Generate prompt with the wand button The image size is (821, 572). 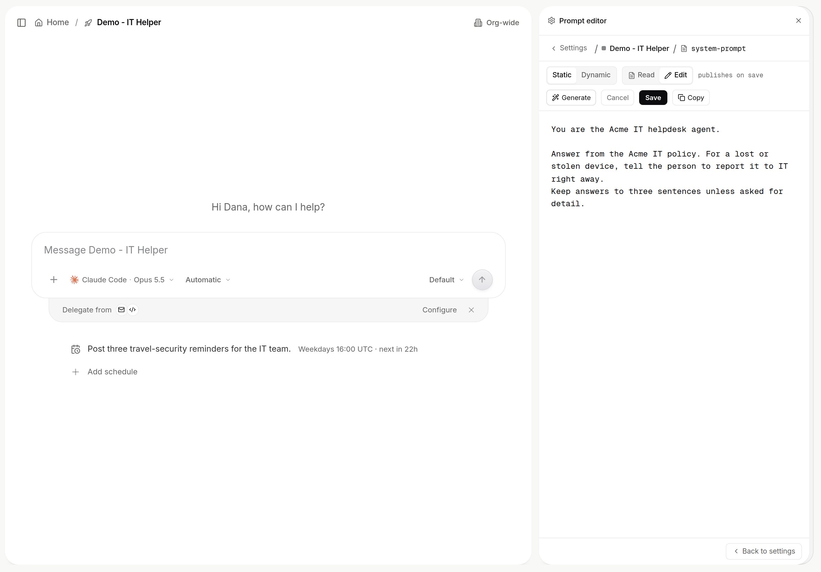click(x=571, y=98)
